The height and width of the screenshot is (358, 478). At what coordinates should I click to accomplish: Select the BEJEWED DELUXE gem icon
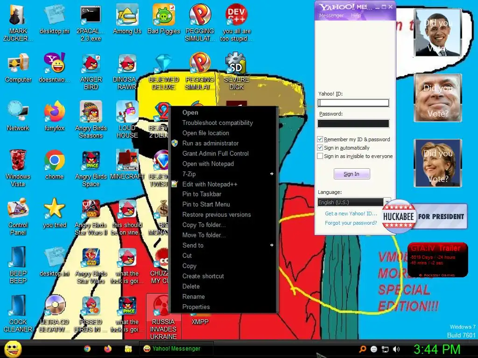tap(164, 71)
